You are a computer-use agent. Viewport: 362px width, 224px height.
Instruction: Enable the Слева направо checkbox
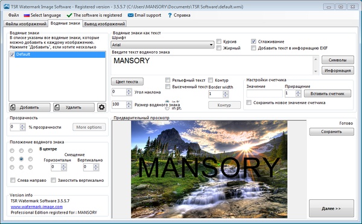coord(13,180)
